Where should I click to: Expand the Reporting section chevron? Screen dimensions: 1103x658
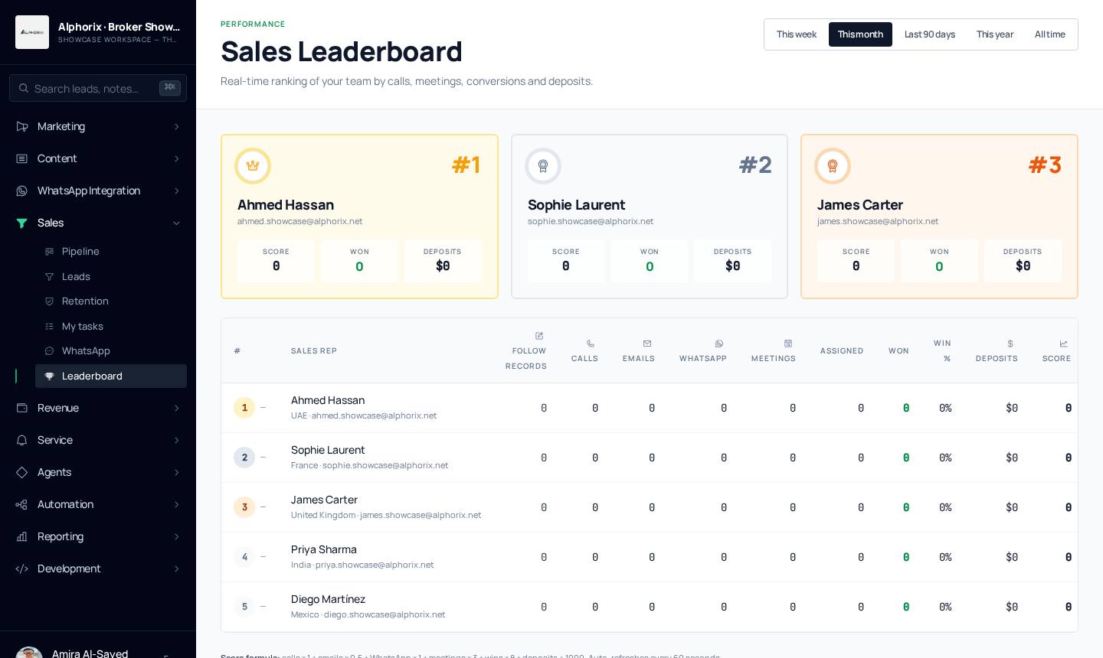(x=177, y=536)
